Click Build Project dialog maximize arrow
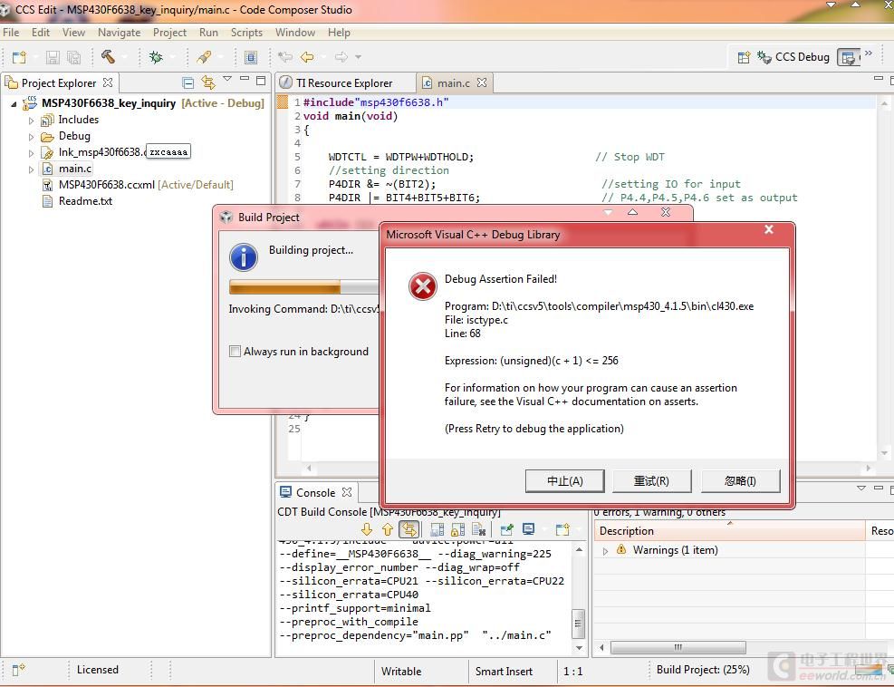 click(x=632, y=212)
